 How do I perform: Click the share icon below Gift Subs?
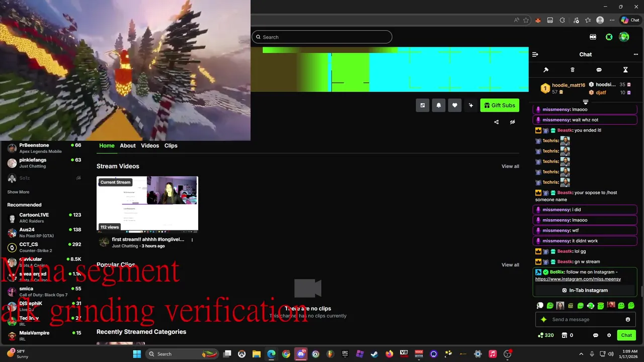coord(497,122)
